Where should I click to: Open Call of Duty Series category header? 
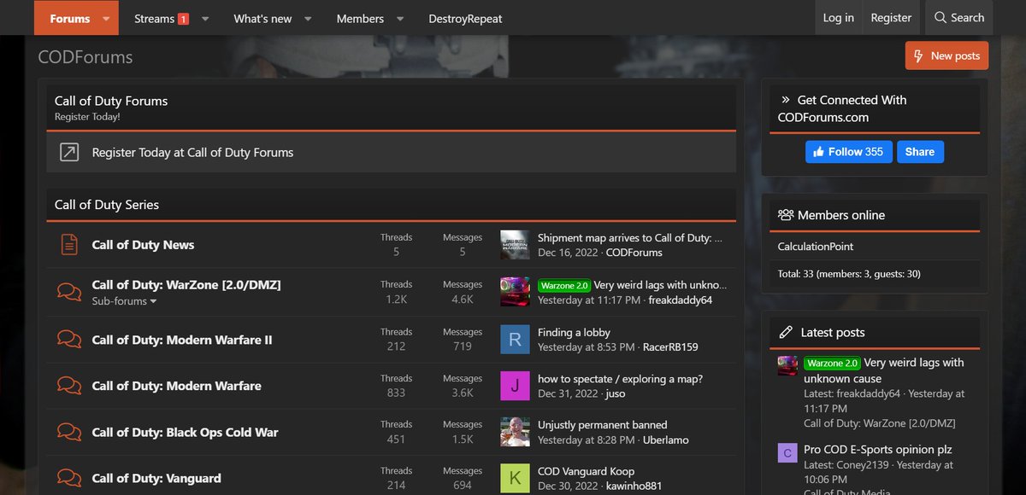coord(107,205)
